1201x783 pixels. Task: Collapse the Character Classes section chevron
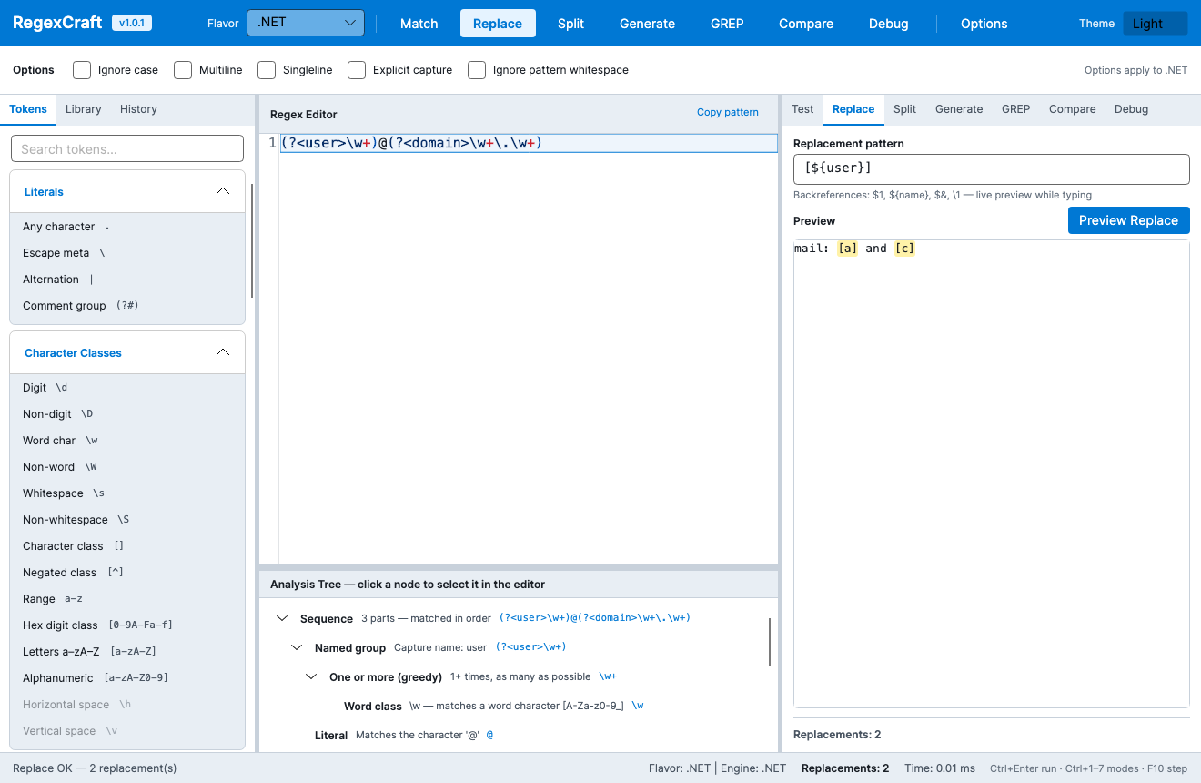click(x=223, y=352)
